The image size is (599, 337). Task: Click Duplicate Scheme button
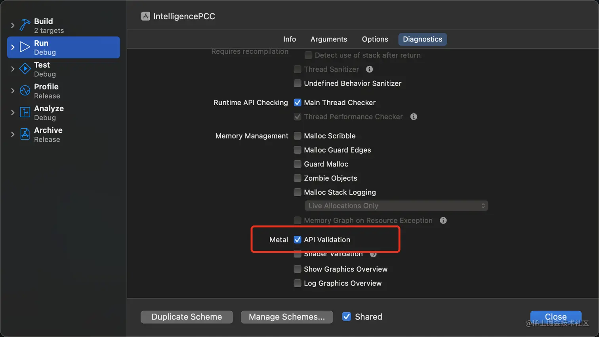point(187,317)
